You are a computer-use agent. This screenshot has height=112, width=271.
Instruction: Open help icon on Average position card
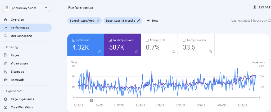pyautogui.click(x=210, y=52)
